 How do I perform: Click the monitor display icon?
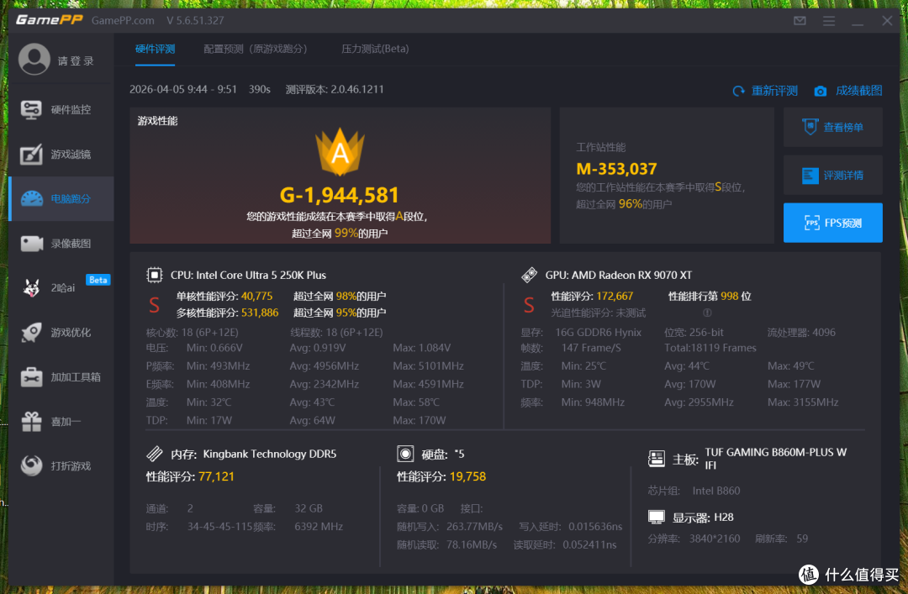656,517
